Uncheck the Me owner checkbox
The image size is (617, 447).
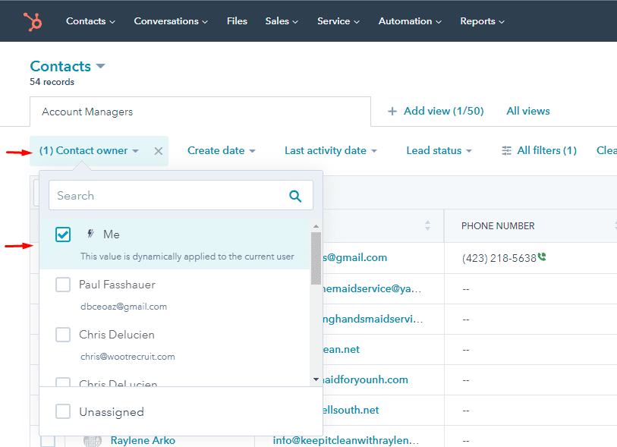pos(63,235)
